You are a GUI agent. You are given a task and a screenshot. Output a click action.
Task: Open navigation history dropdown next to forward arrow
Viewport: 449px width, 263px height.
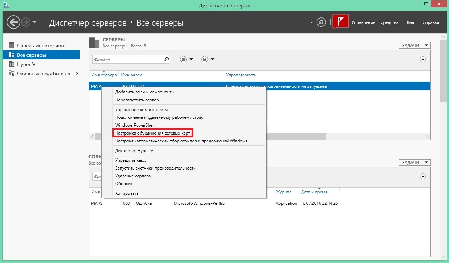[x=34, y=22]
